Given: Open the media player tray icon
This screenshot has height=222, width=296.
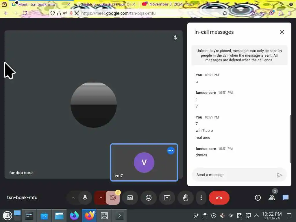Looking at the screenshot, I should (214, 216).
